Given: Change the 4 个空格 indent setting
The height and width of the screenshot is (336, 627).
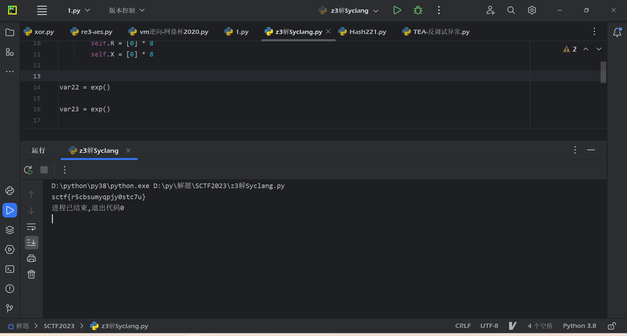Looking at the screenshot, I should tap(540, 326).
